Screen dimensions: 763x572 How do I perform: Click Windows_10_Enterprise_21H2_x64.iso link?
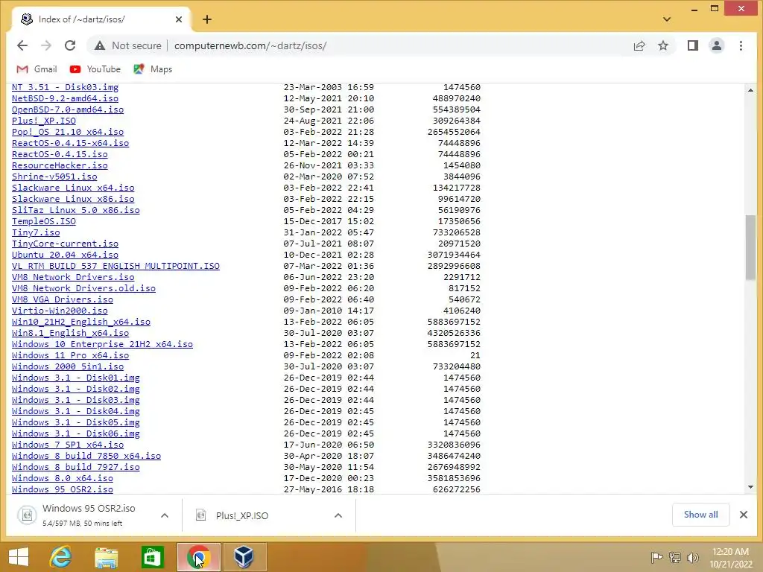[102, 344]
